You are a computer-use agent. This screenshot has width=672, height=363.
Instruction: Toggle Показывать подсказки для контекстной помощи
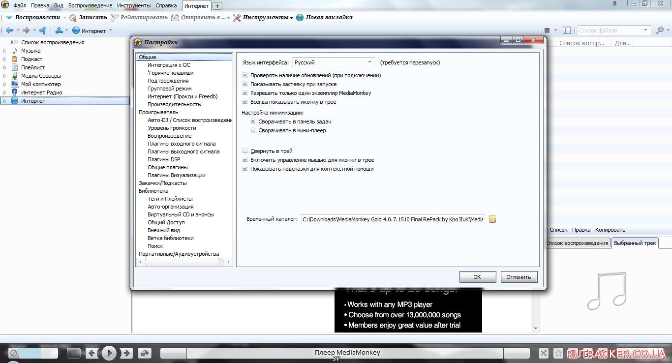tap(245, 169)
